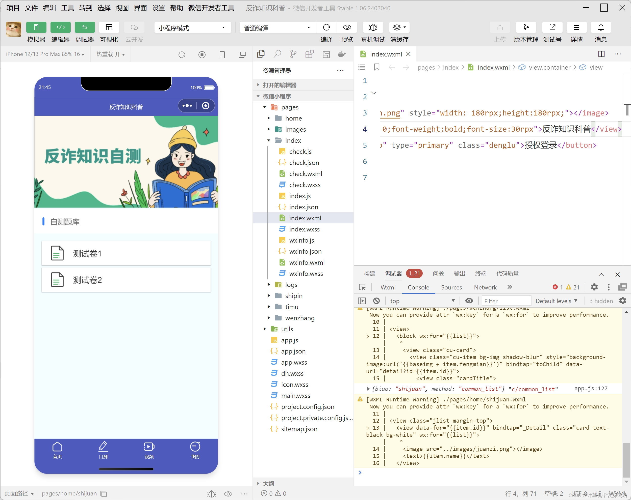631x500 pixels.
Task: Open the 工具 menu
Action: pos(67,8)
